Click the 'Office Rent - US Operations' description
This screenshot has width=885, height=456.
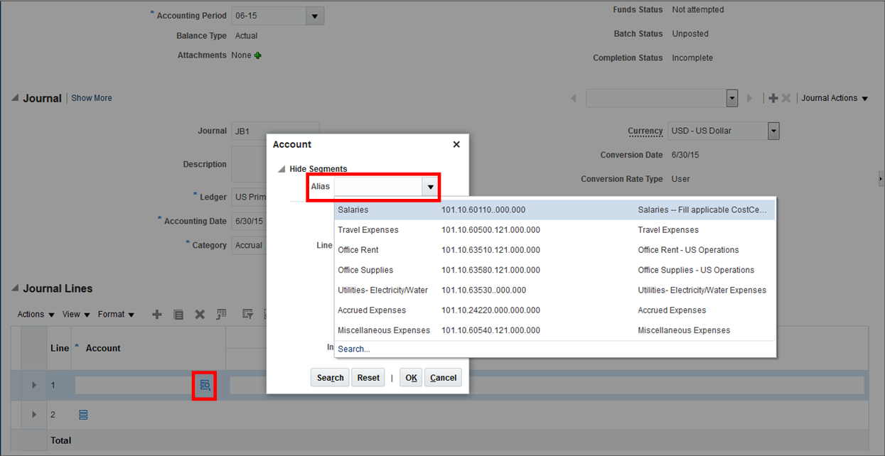(688, 250)
